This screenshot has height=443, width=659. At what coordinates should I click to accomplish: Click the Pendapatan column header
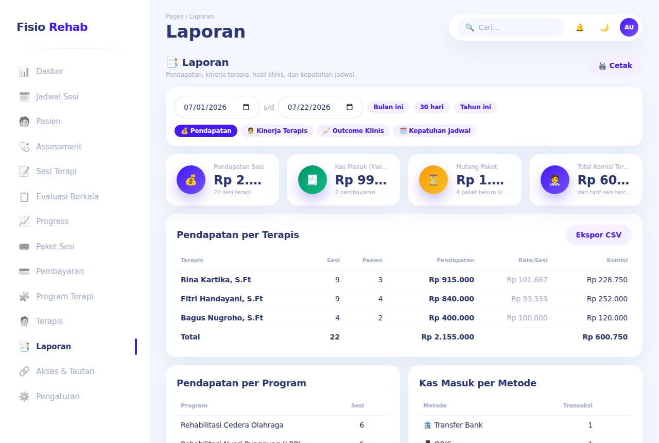point(455,260)
